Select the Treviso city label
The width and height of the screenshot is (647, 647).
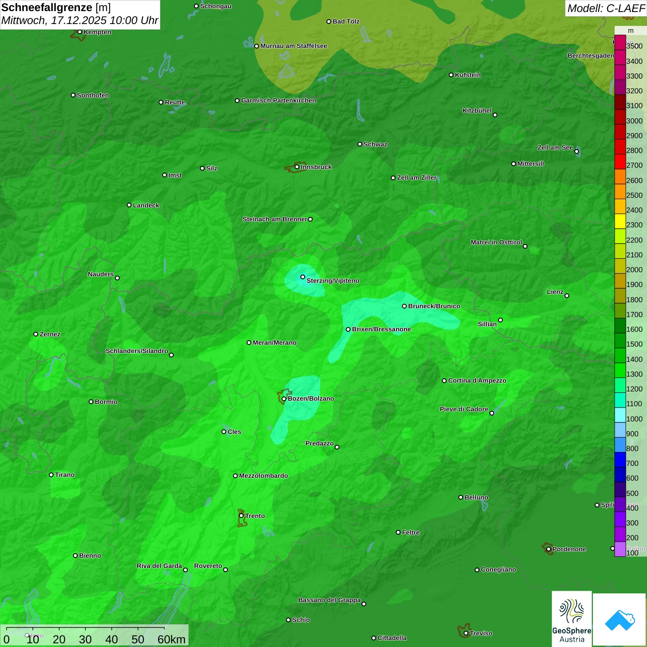pos(481,633)
